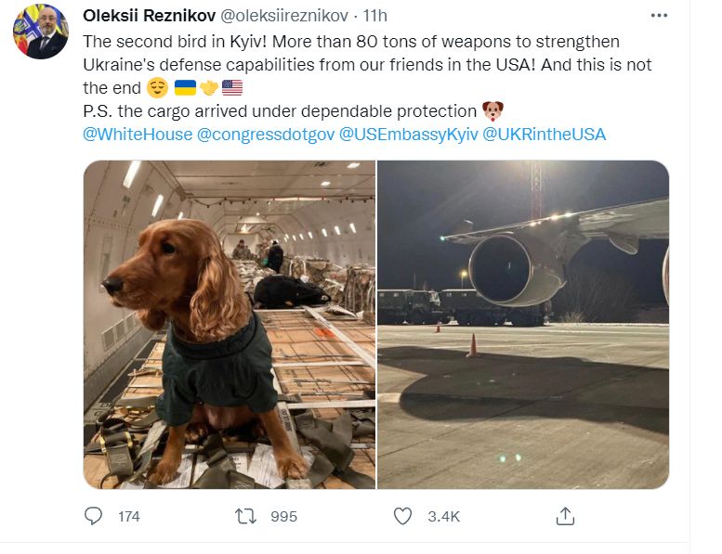
Task: Like the tweet with the heart icon
Action: tap(403, 516)
